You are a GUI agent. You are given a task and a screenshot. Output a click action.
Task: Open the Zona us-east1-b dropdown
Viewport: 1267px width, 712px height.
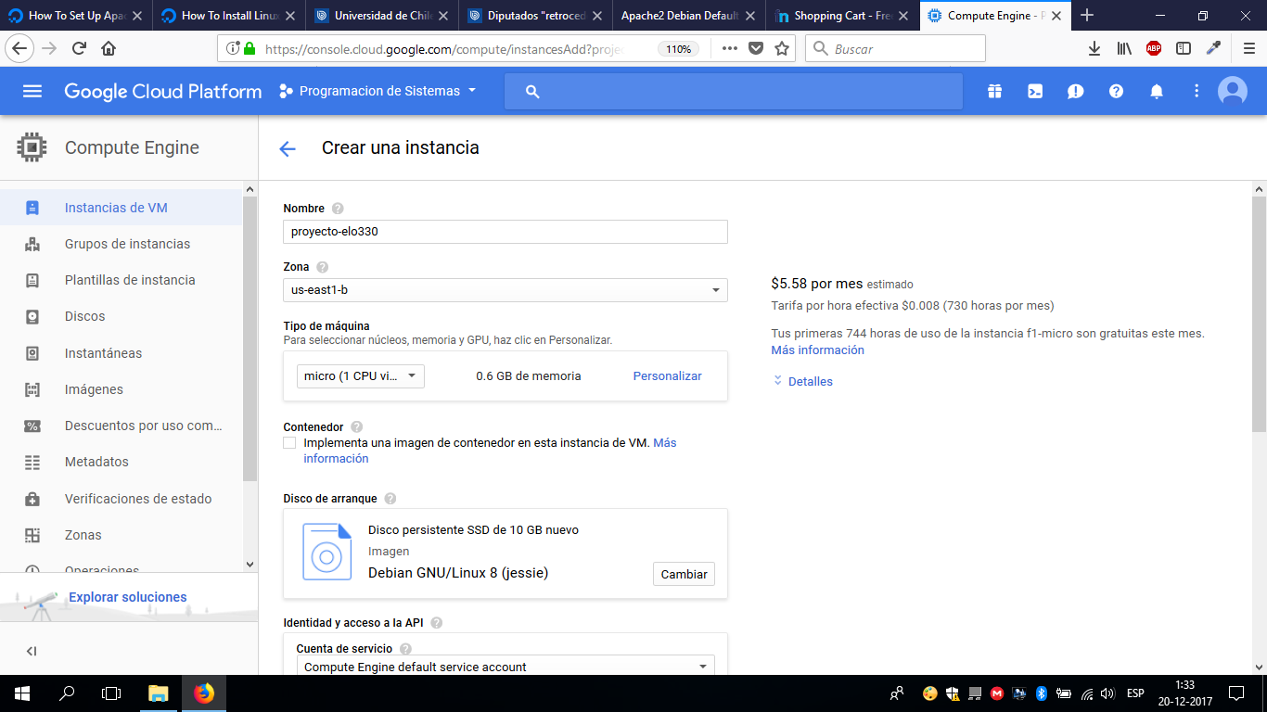coord(506,290)
